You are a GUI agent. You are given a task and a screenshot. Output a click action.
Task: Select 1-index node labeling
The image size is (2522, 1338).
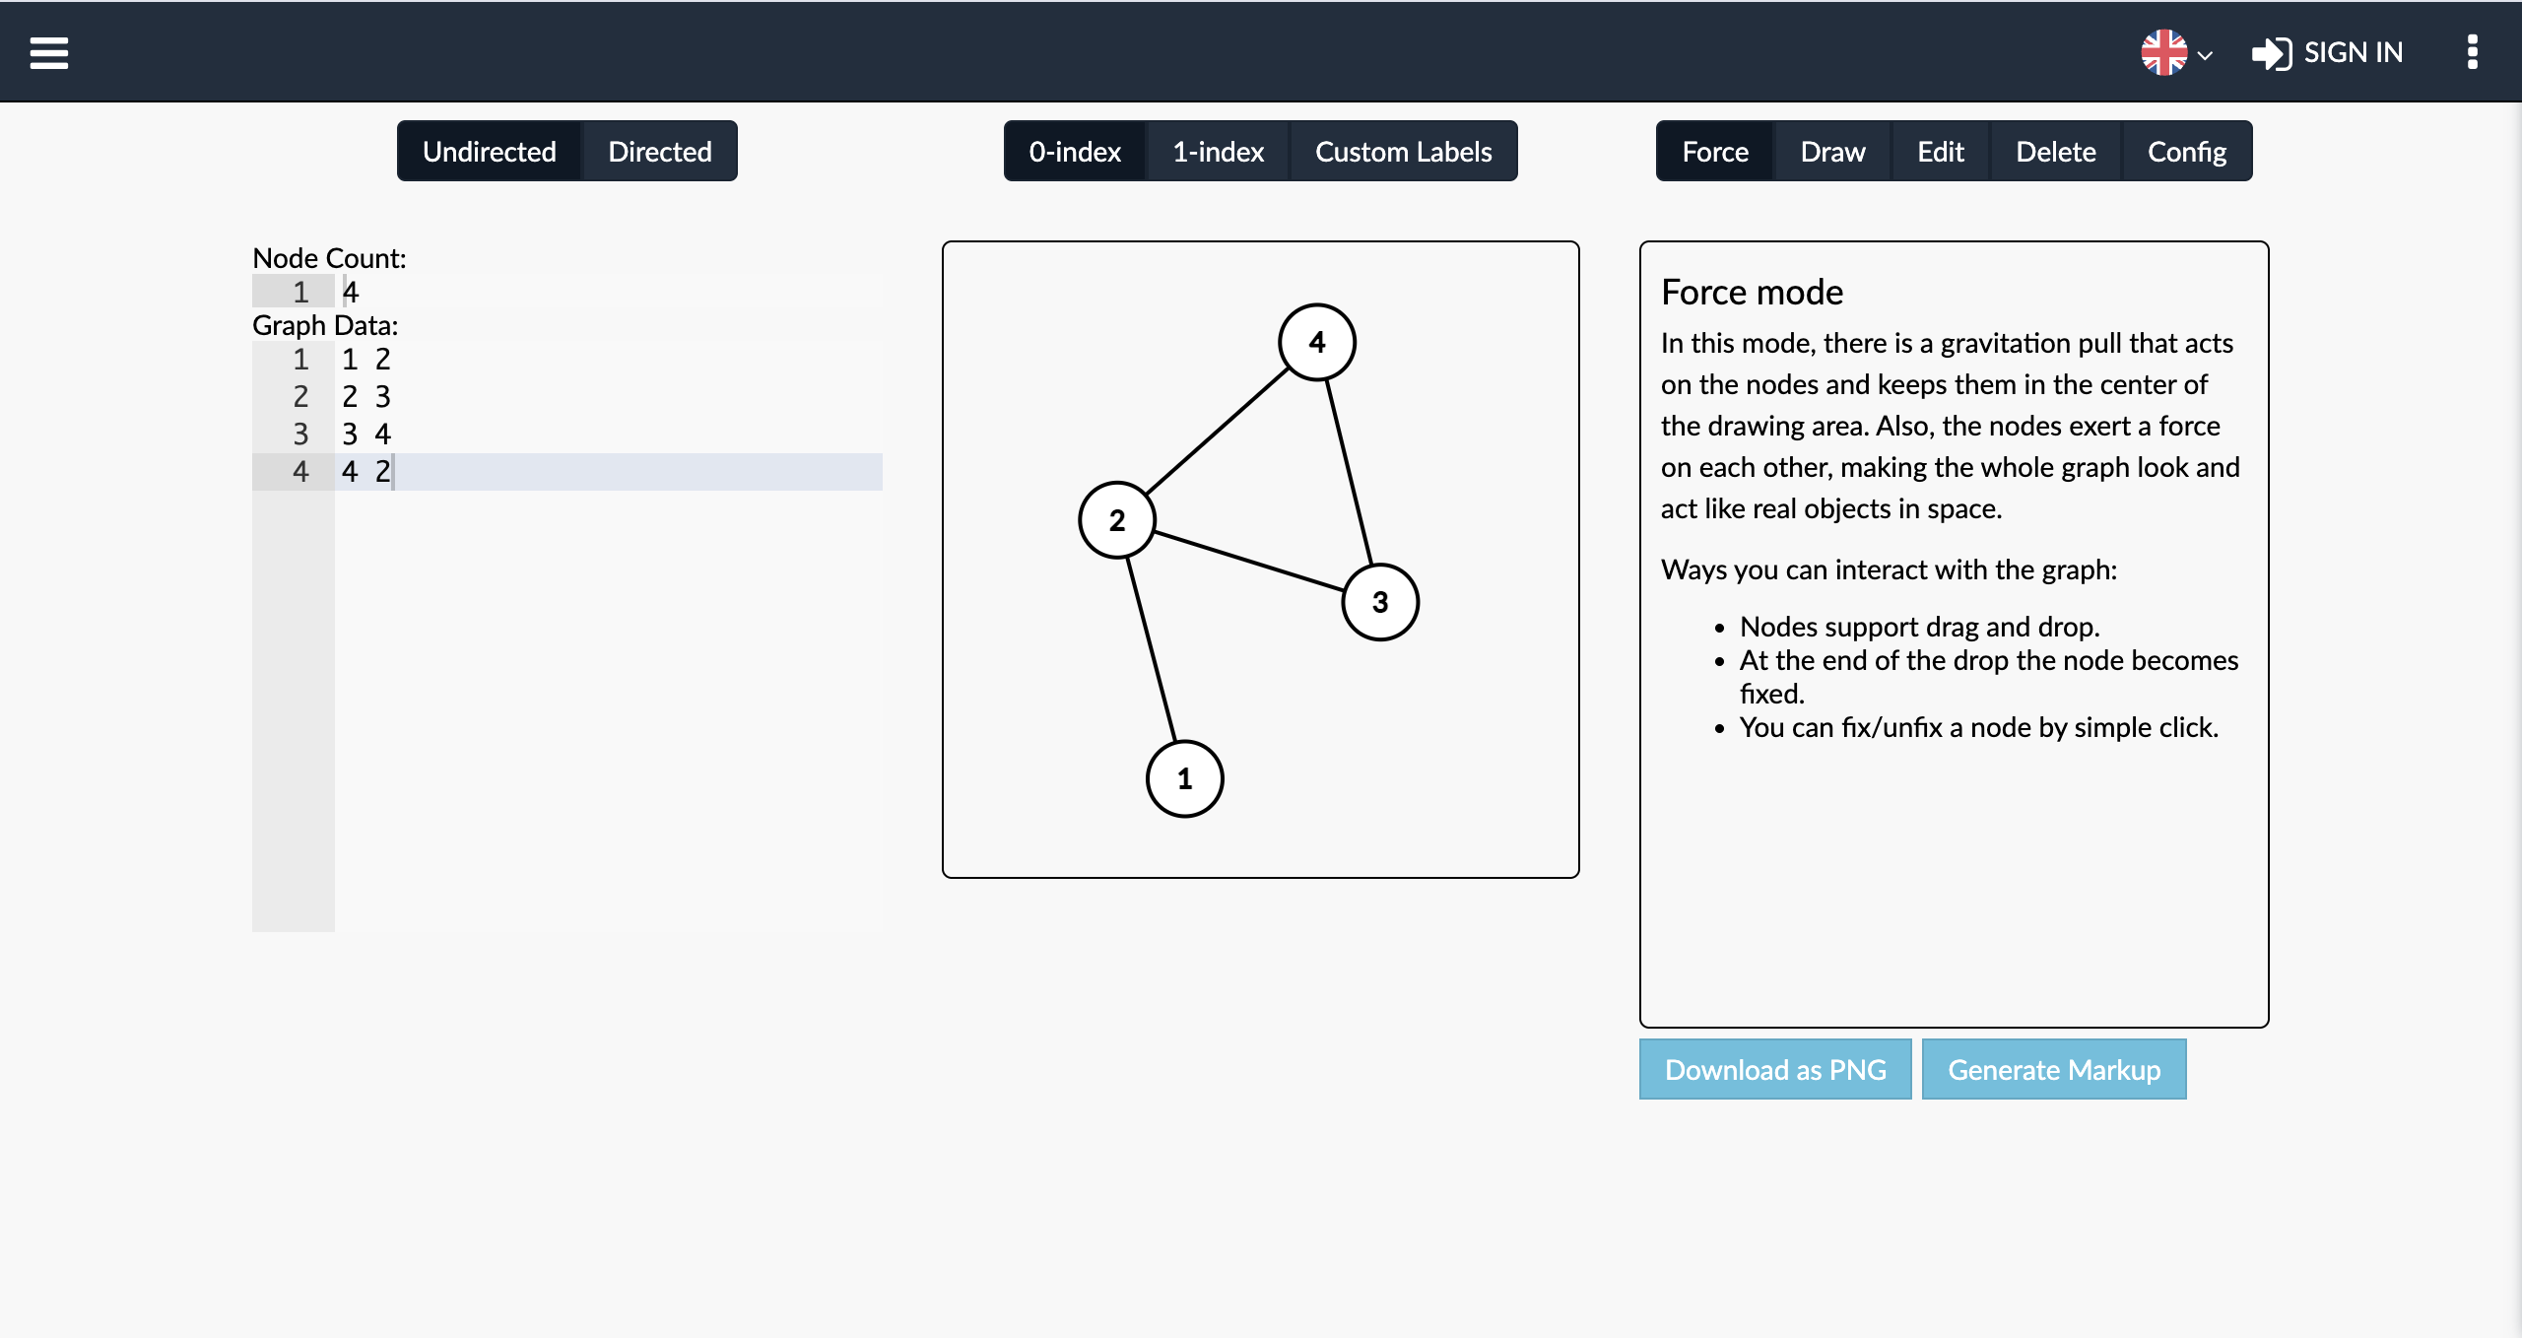pyautogui.click(x=1218, y=152)
